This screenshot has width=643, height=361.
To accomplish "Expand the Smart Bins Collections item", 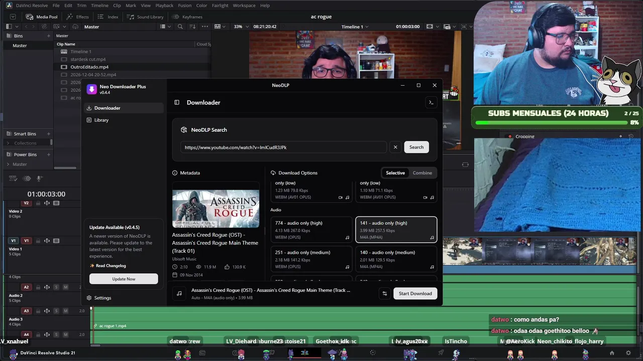I will pos(8,143).
